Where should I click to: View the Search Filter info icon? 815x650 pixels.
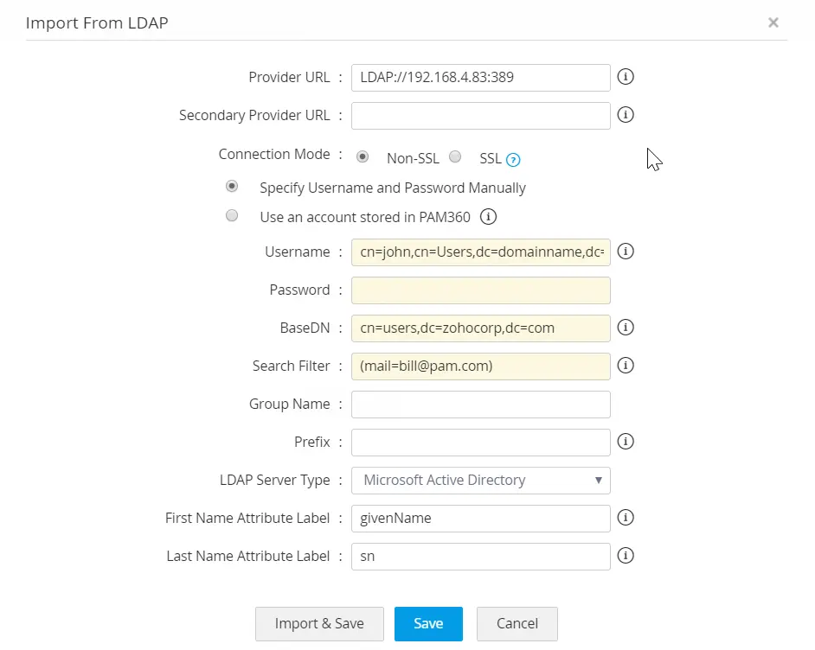tap(626, 366)
